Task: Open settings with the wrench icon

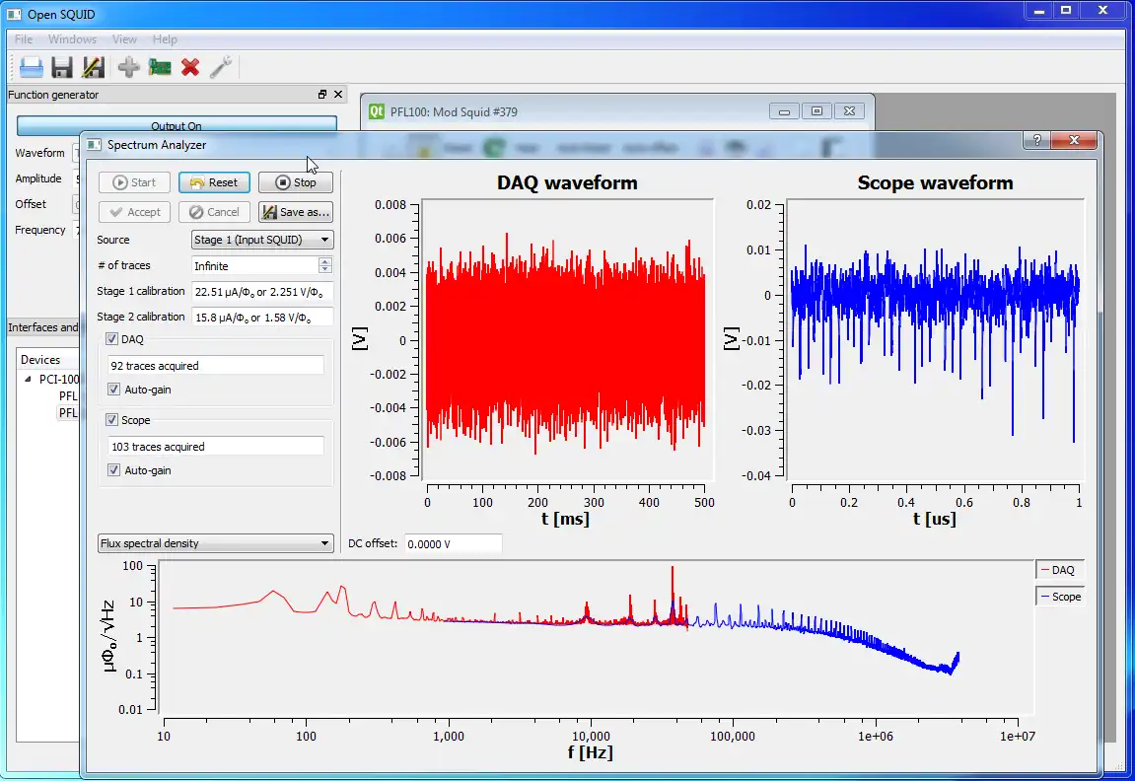Action: pos(221,67)
